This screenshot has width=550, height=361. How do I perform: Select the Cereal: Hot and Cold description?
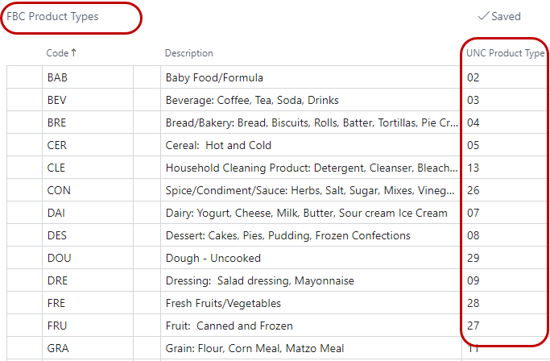pyautogui.click(x=218, y=146)
